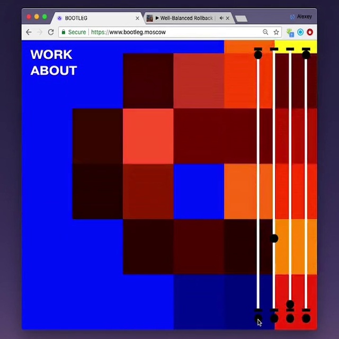This screenshot has width=339, height=339.
Task: Click the forward navigation arrow
Action: point(40,32)
